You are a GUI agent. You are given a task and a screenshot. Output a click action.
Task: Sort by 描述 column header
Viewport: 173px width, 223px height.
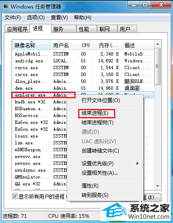[x=138, y=45]
